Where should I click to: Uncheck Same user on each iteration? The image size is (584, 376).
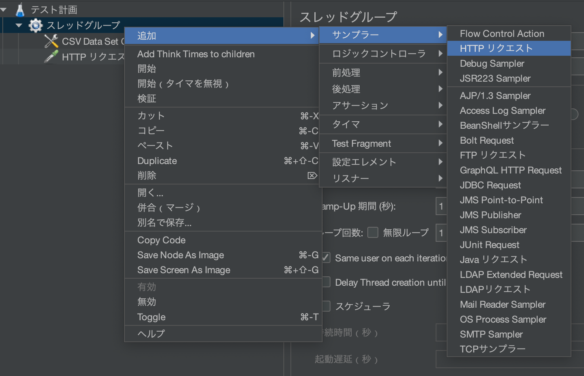point(326,258)
